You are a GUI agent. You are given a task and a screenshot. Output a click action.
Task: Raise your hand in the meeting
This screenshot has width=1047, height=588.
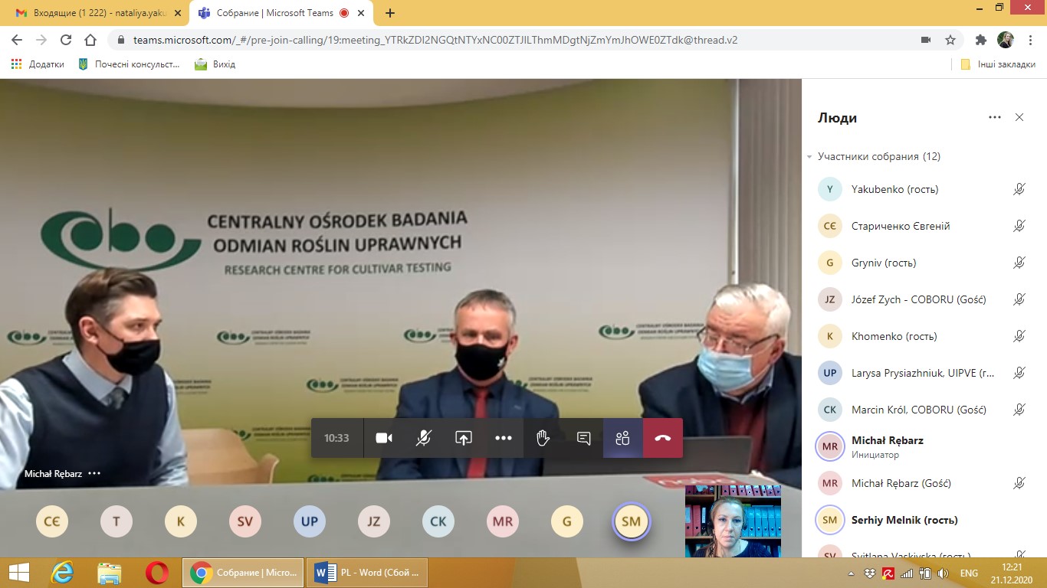point(543,438)
